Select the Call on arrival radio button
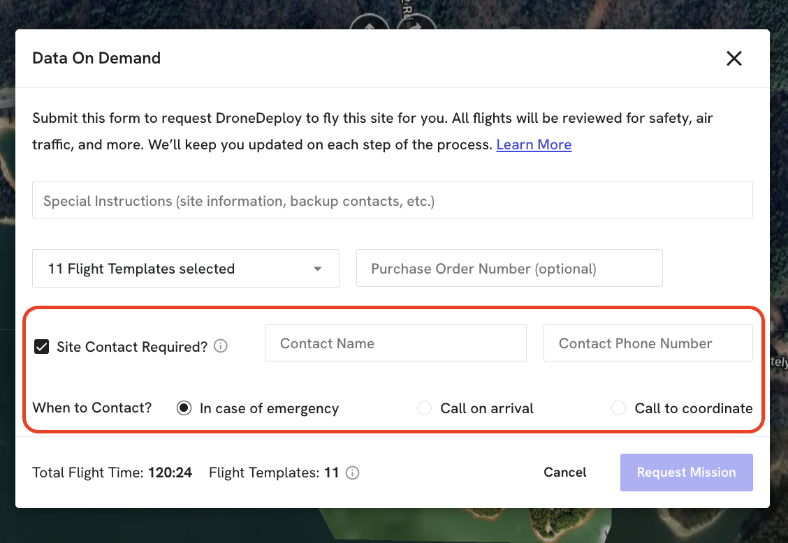The height and width of the screenshot is (543, 788). (x=424, y=408)
